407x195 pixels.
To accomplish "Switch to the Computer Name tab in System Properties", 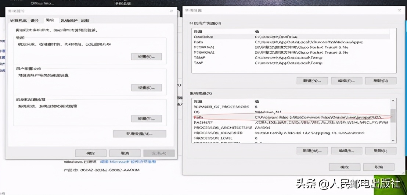I will click(18, 21).
